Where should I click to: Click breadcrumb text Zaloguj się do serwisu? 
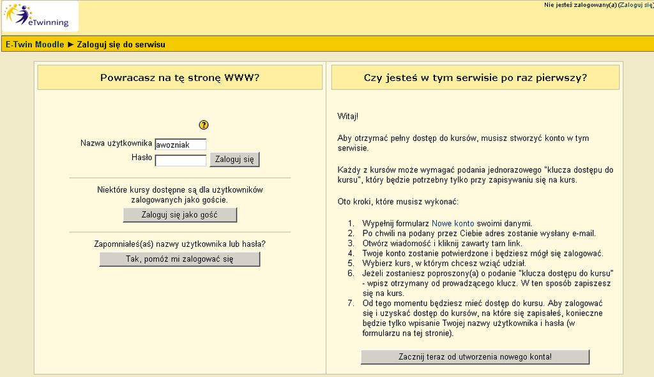pyautogui.click(x=121, y=45)
